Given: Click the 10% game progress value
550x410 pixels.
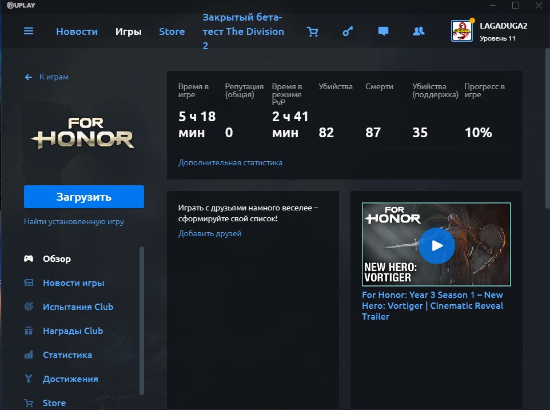Looking at the screenshot, I should coord(479,133).
